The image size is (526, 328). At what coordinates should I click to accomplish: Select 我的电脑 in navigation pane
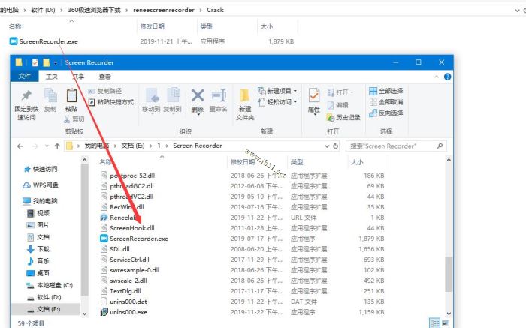pos(41,201)
